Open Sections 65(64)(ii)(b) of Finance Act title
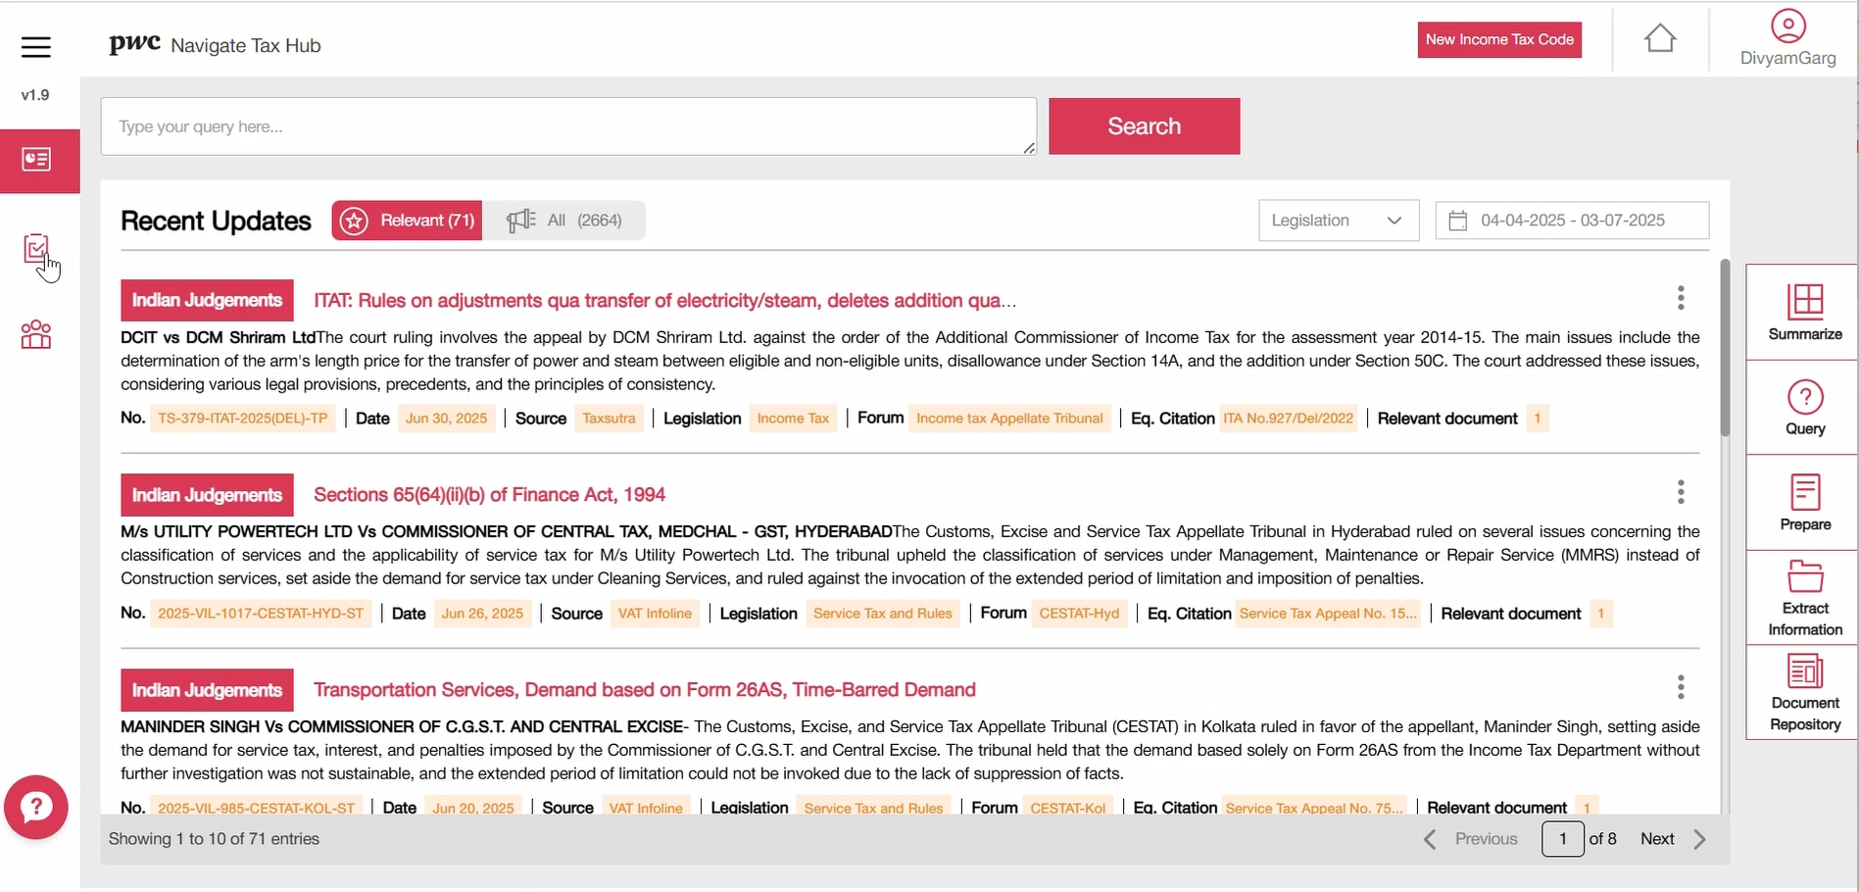This screenshot has width=1859, height=892. pos(489,495)
